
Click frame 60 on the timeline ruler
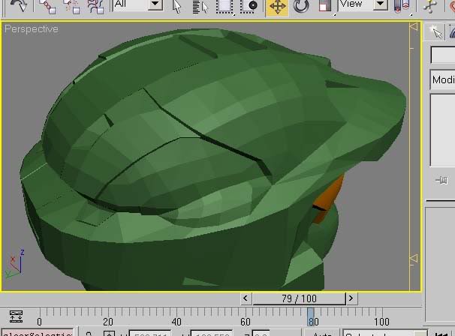click(246, 322)
